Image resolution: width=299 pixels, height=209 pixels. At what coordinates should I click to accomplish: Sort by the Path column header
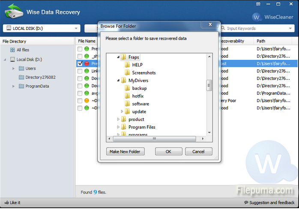(x=261, y=41)
